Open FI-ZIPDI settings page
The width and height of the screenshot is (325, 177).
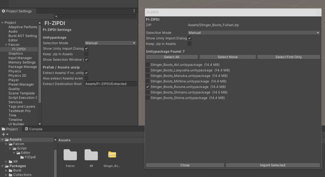click(x=19, y=49)
